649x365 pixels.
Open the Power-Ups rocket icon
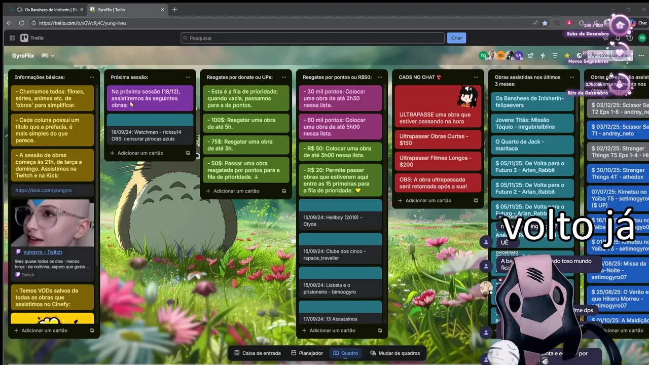click(530, 56)
